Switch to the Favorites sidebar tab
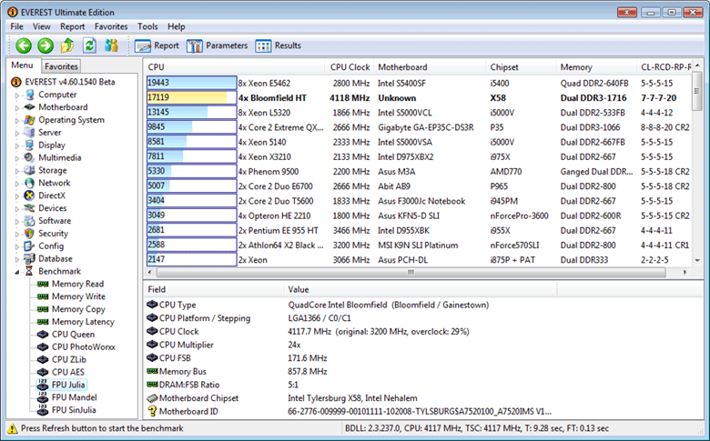 coord(61,66)
